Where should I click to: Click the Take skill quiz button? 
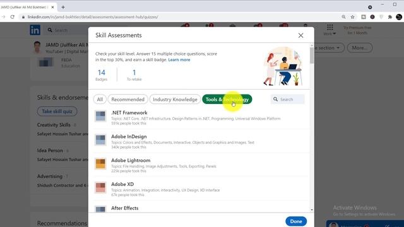coord(57,111)
